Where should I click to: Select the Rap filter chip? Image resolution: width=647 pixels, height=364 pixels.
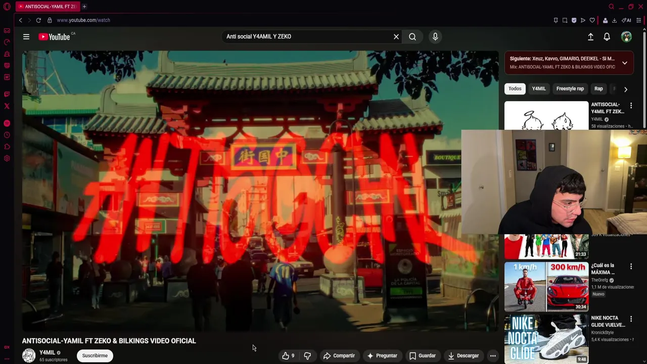click(598, 88)
